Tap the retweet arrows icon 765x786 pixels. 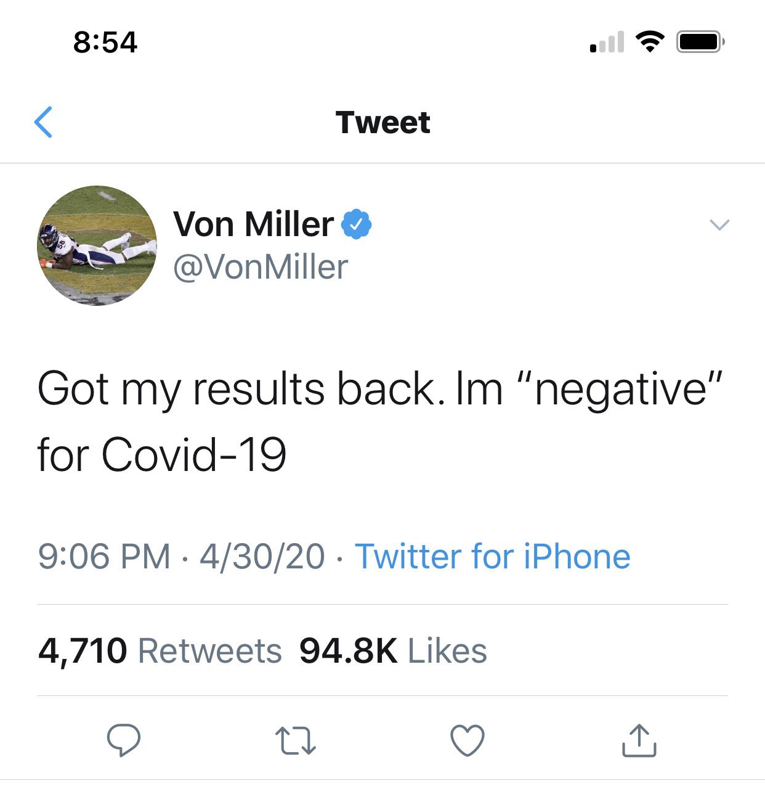296,741
